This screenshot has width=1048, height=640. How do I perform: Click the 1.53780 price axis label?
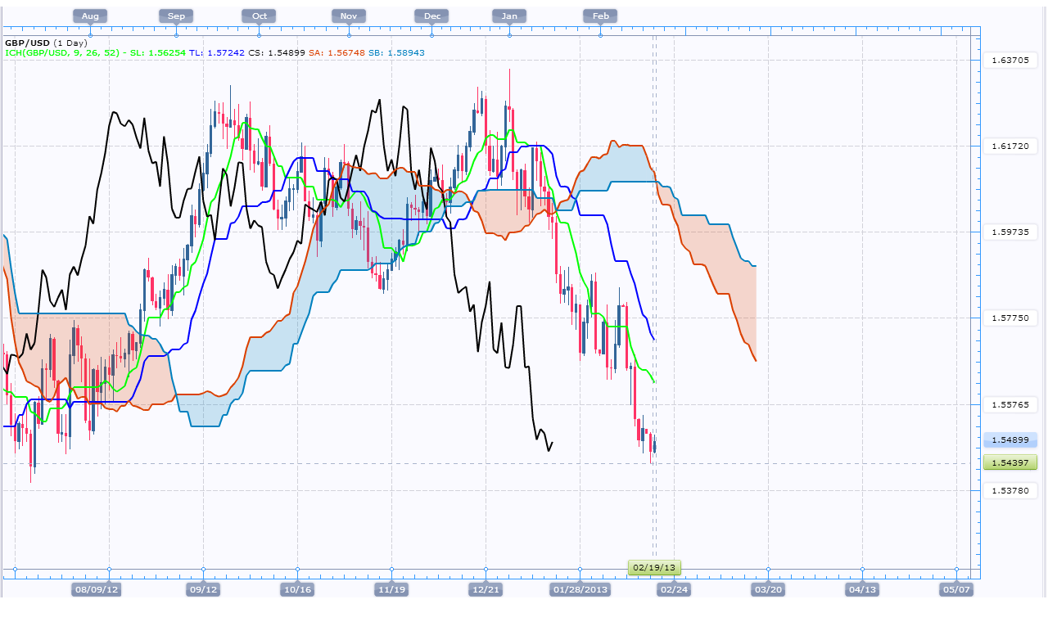(1010, 490)
